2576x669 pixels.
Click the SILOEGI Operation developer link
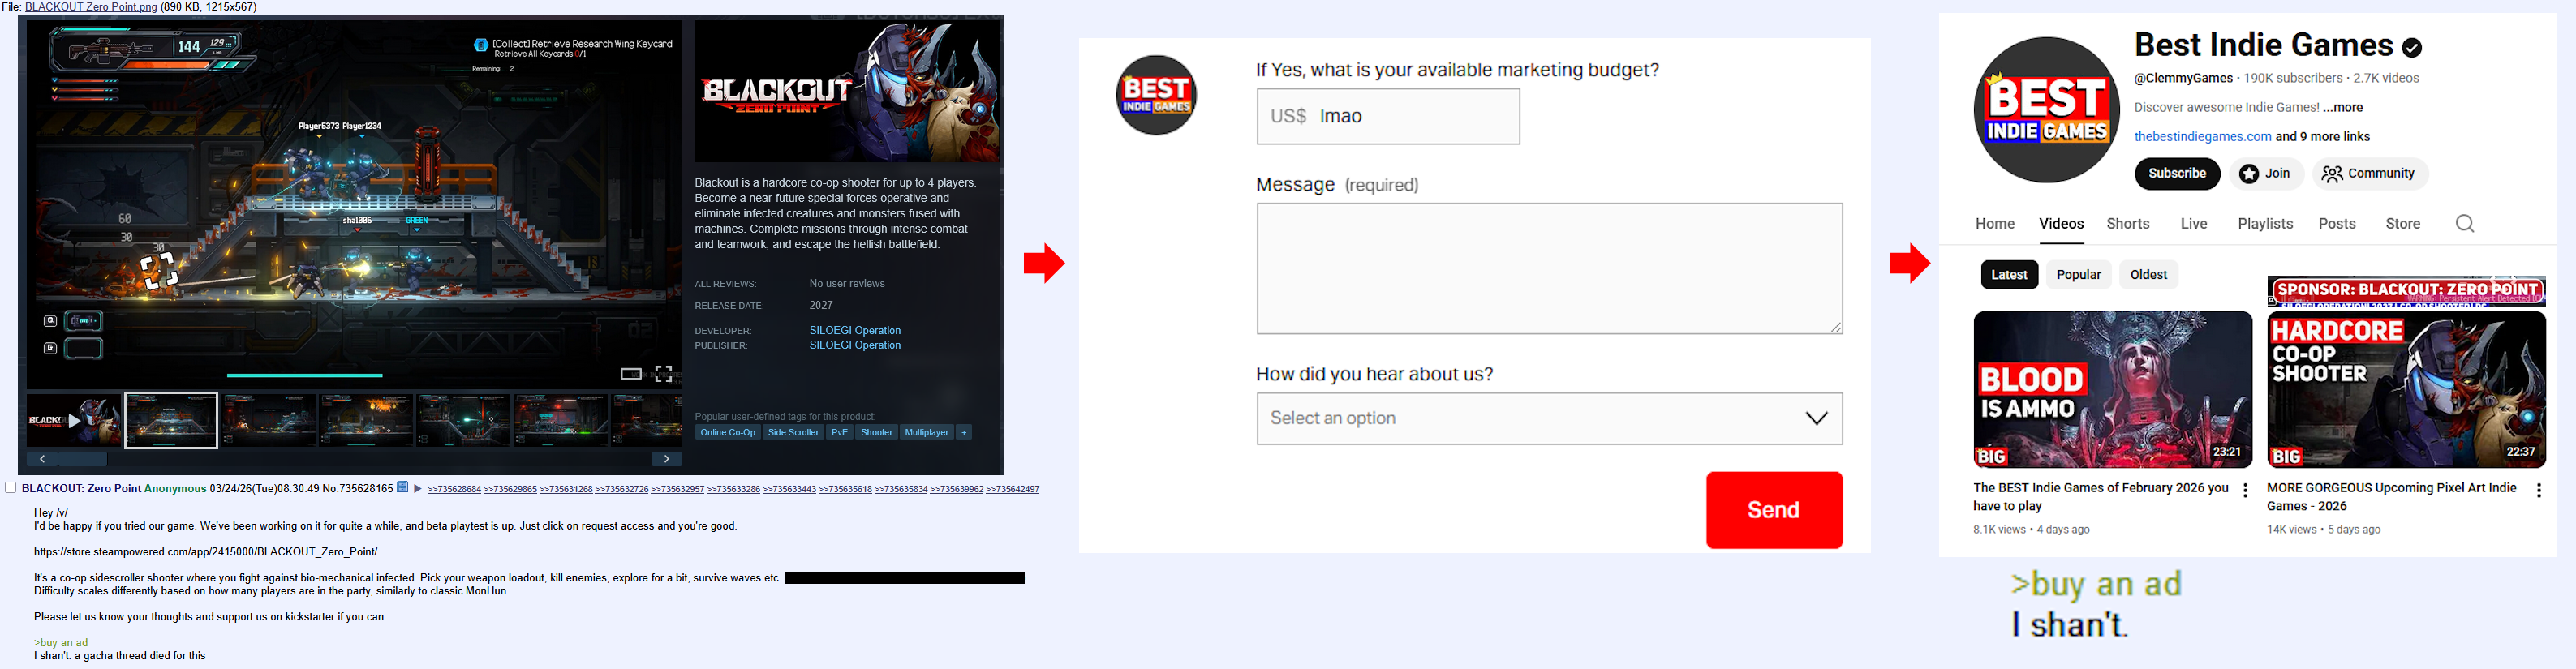click(x=855, y=331)
